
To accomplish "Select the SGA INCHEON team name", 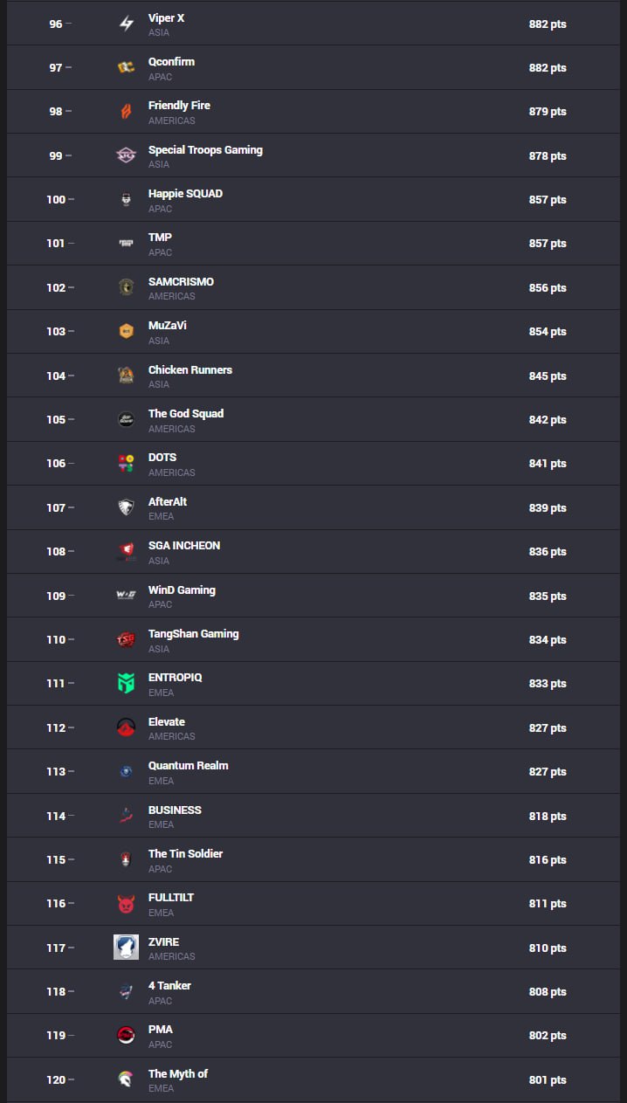I will tap(184, 545).
